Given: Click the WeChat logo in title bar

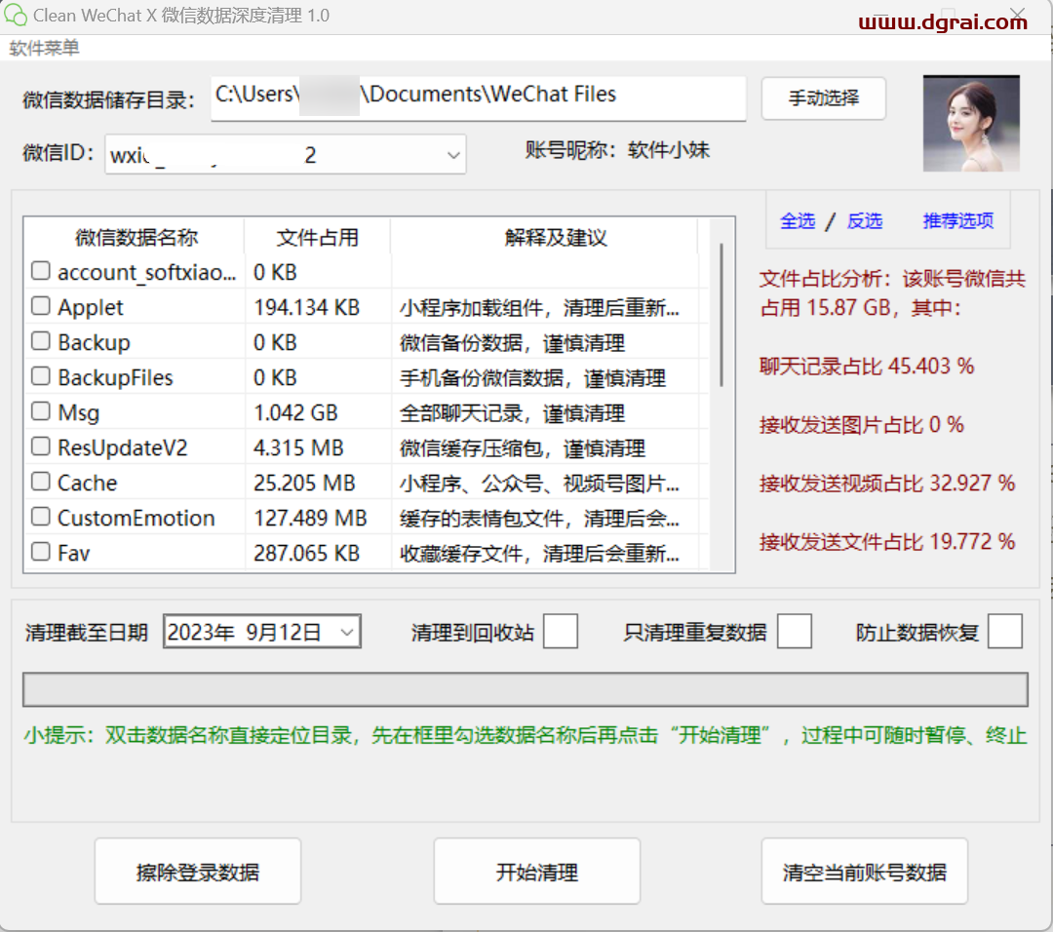Looking at the screenshot, I should [x=16, y=15].
